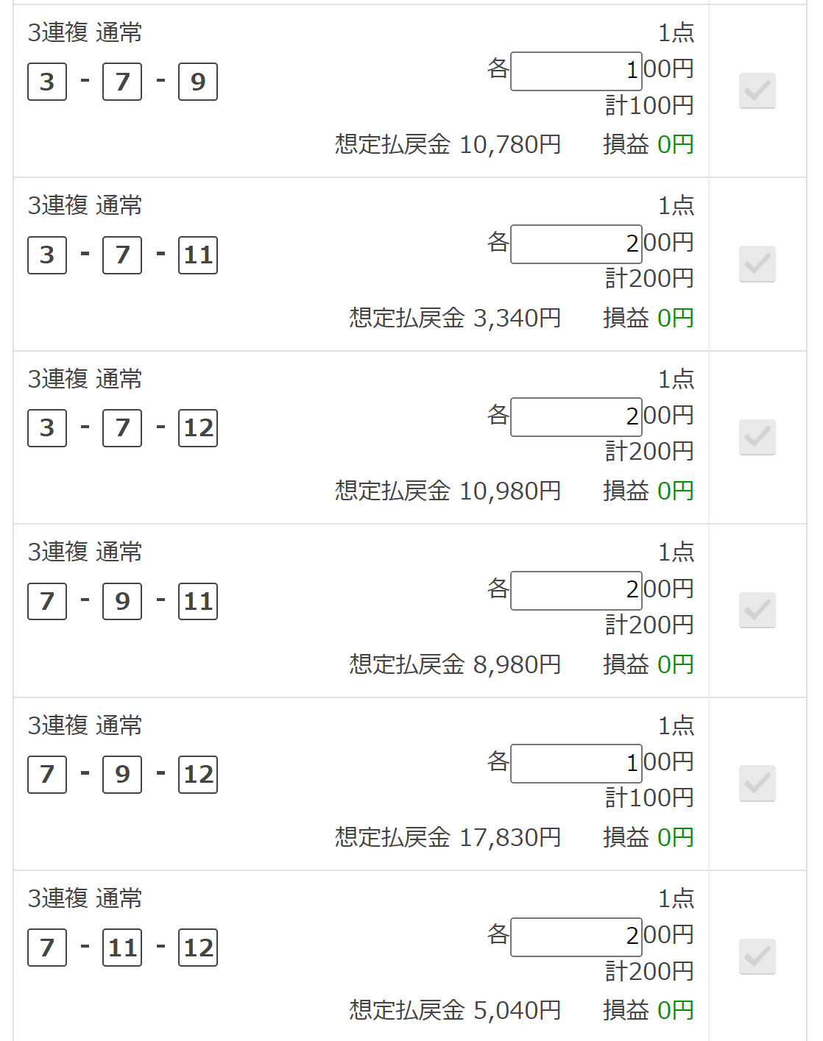Toggle checkbox for the 7-9-12 bet
Viewport: 823px width, 1041px height.
757,784
